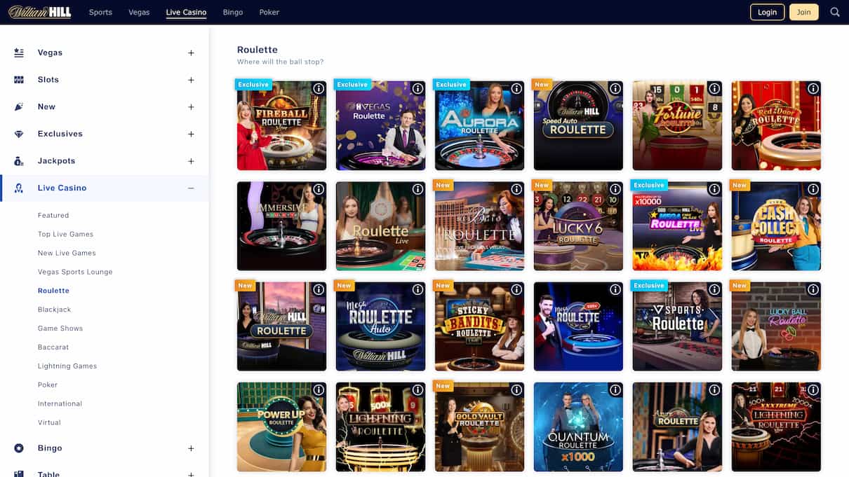
Task: Show info for Quantum Roulette x1000
Action: coord(615,390)
